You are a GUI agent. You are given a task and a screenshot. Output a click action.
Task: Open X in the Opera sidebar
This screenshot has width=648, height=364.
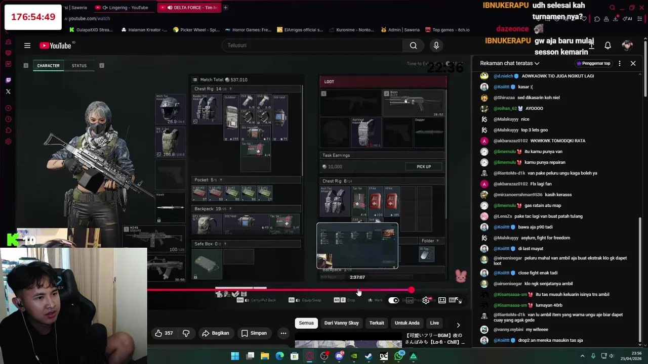[x=8, y=92]
